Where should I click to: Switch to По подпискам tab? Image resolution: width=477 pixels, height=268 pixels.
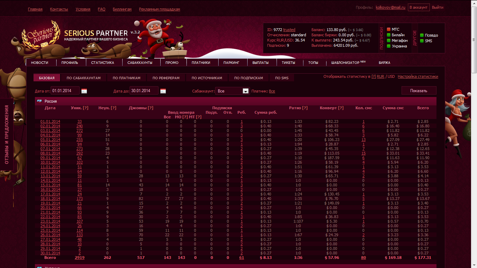coord(249,78)
